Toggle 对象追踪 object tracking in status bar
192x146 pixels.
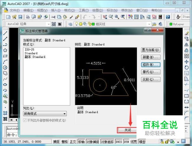(107, 142)
